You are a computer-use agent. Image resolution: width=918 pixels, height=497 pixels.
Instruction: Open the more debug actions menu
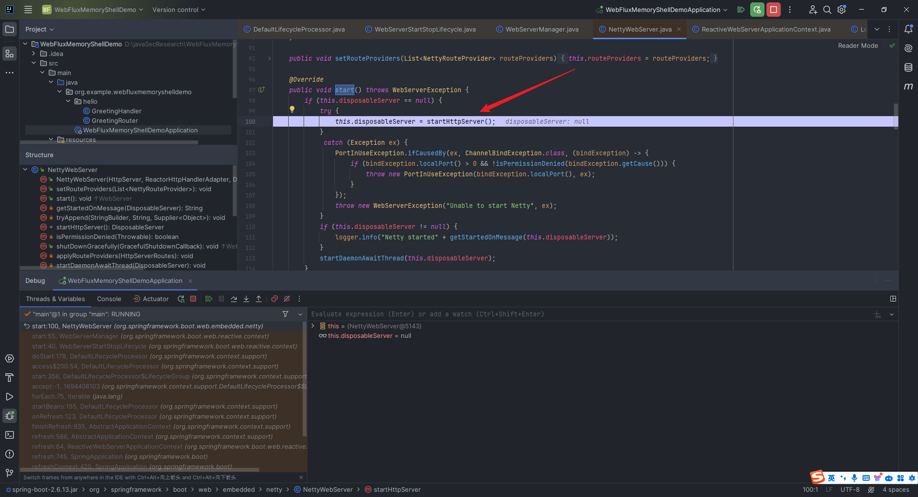(299, 299)
